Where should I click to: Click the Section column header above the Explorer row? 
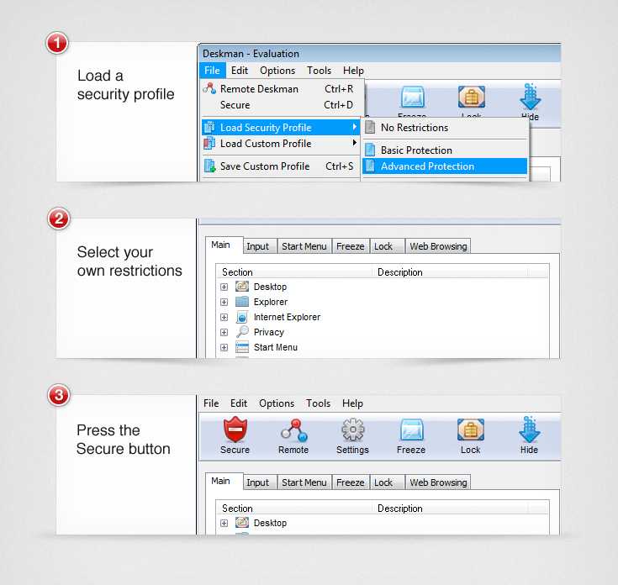click(294, 271)
